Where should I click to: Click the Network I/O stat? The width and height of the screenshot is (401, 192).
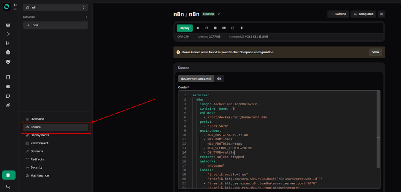click(x=249, y=37)
